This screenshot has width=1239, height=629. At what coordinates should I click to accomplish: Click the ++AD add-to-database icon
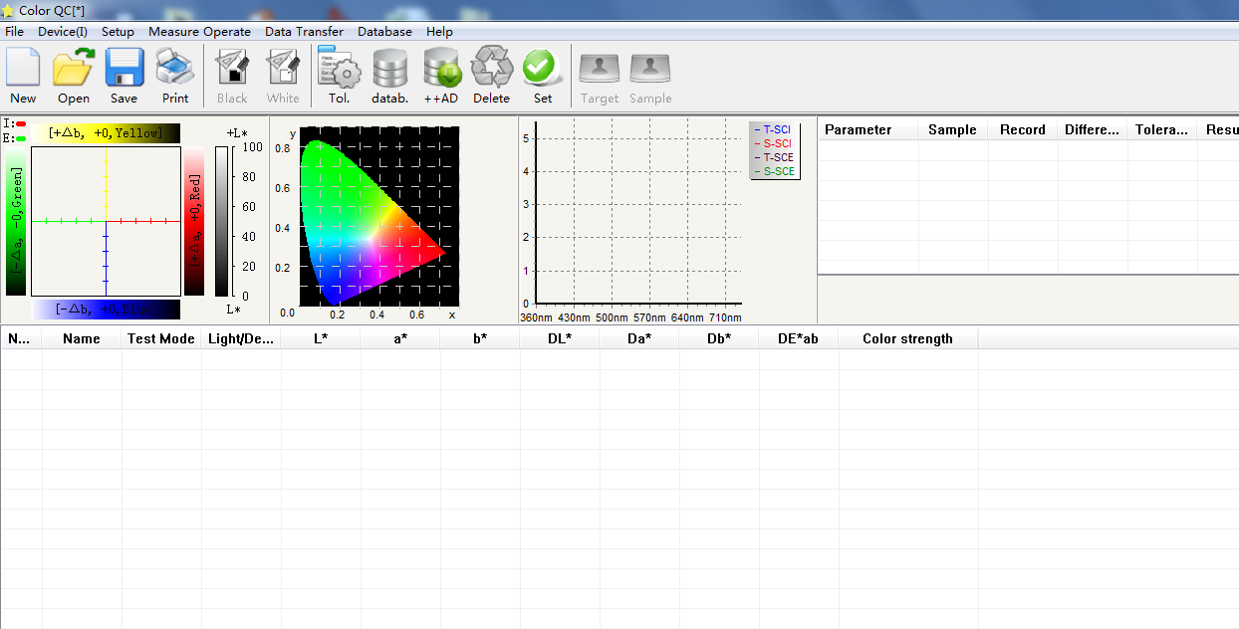coord(441,68)
